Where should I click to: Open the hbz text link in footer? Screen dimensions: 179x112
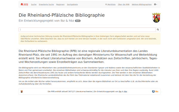pos(126,91)
